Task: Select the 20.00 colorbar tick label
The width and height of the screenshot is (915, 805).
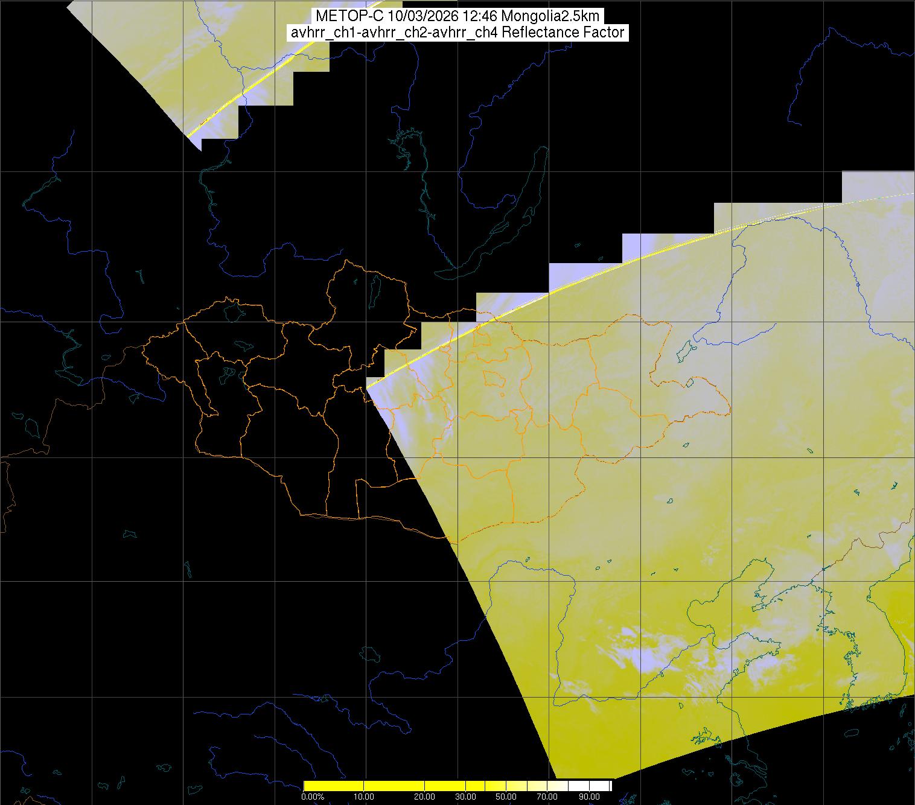Action: [x=425, y=797]
